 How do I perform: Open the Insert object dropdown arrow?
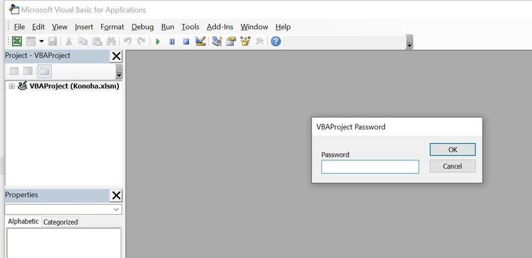point(41,41)
